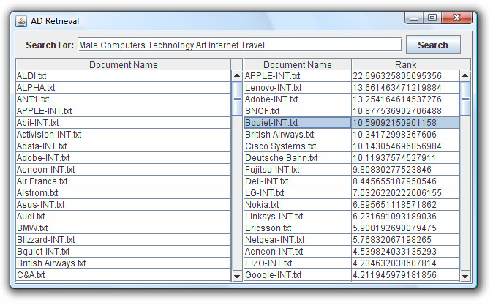Click results table scrollbar thumb
The image size is (493, 308).
tap(465, 99)
